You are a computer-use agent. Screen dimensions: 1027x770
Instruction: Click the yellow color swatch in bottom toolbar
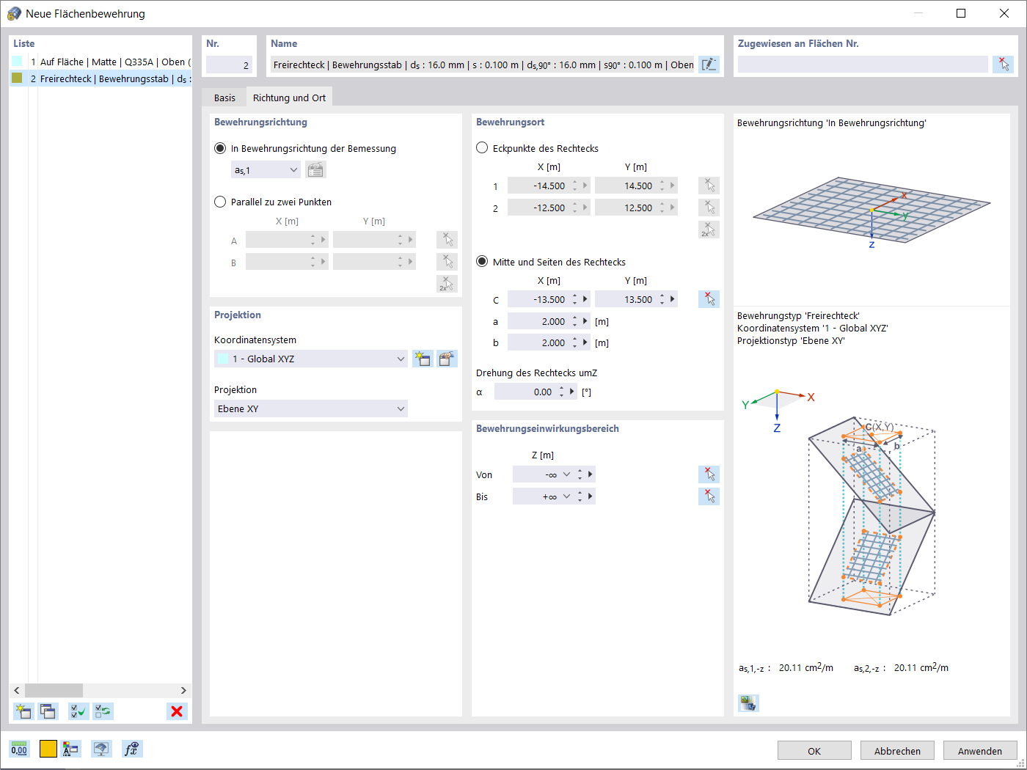48,749
